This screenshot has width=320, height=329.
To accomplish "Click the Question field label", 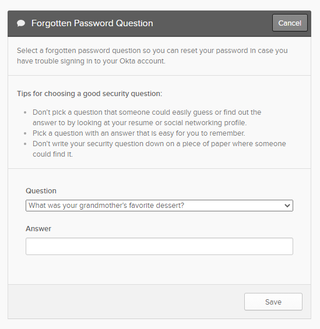I will pyautogui.click(x=41, y=191).
